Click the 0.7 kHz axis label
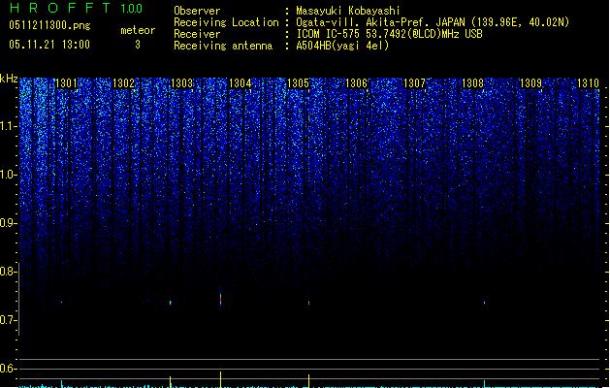This screenshot has width=610, height=388. coord(8,320)
